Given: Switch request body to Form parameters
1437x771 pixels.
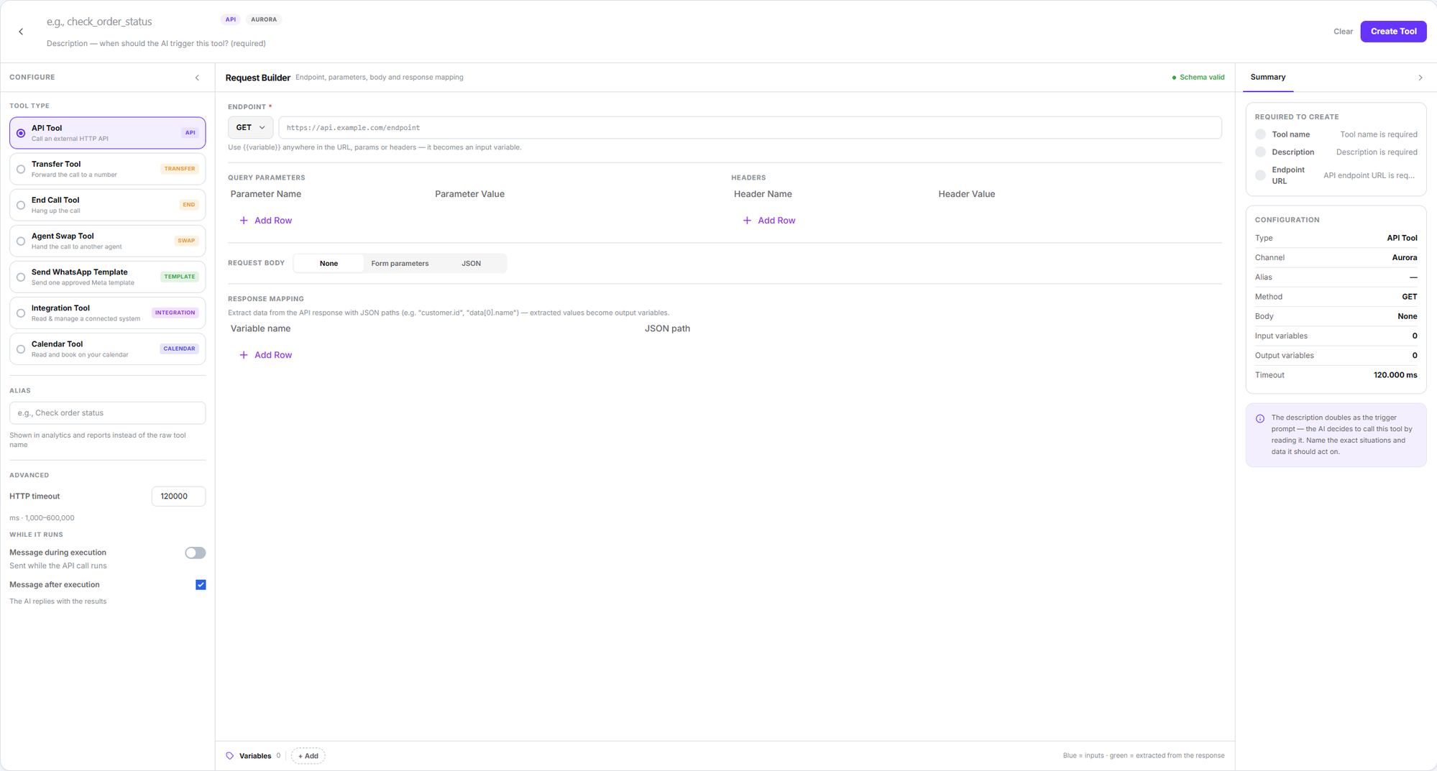Looking at the screenshot, I should click(x=400, y=264).
